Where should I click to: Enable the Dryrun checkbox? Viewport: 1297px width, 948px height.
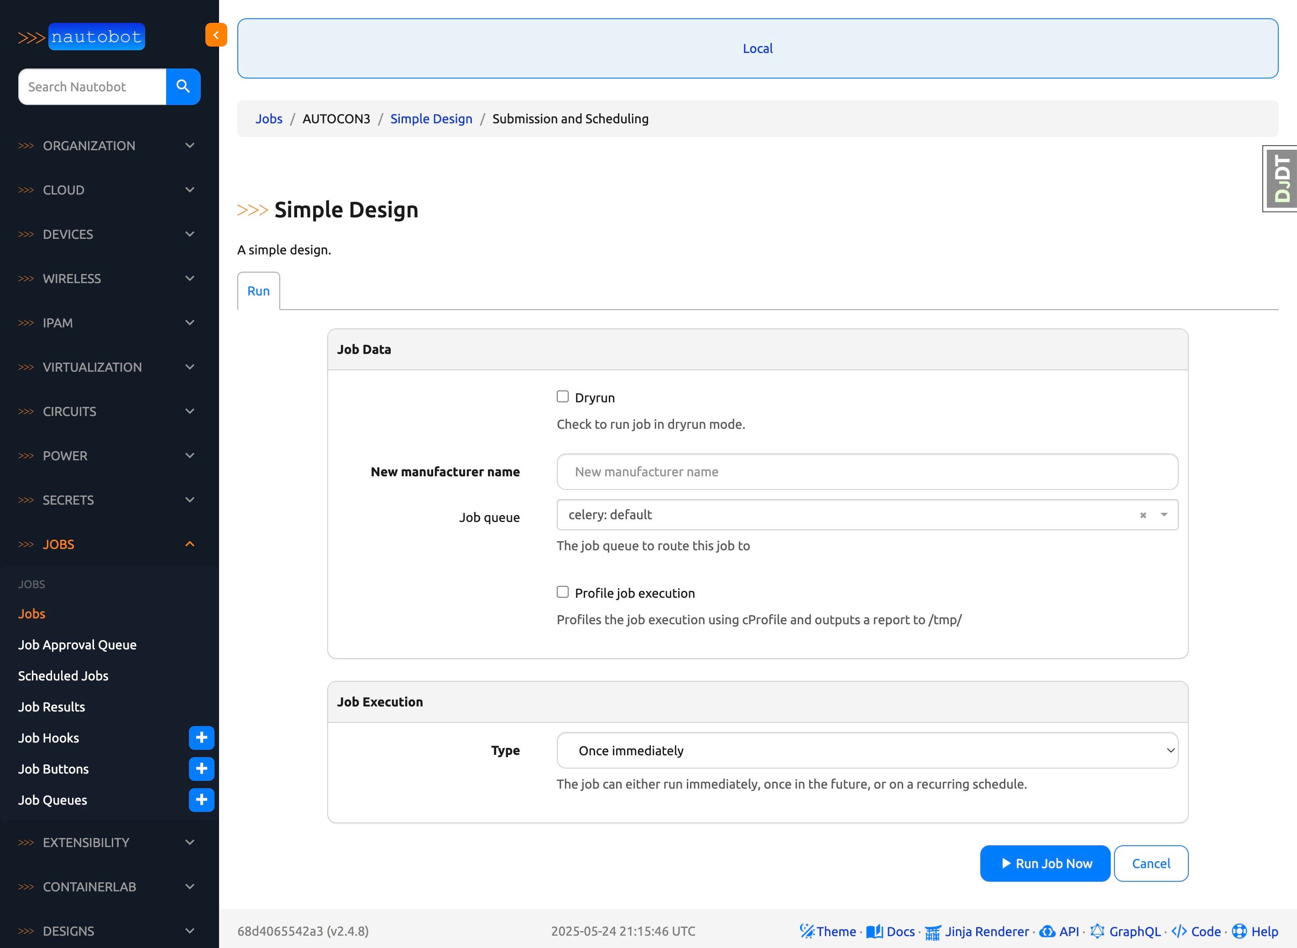(x=563, y=396)
